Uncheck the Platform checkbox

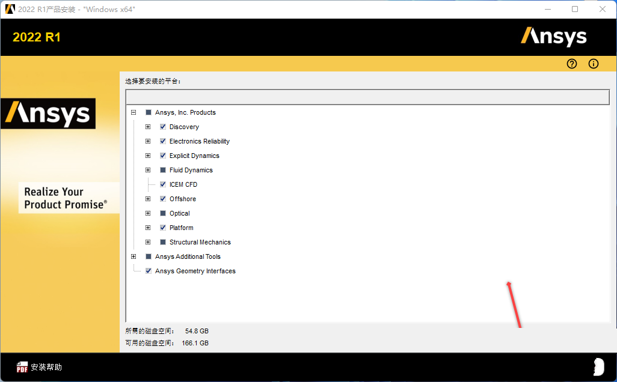tap(163, 228)
